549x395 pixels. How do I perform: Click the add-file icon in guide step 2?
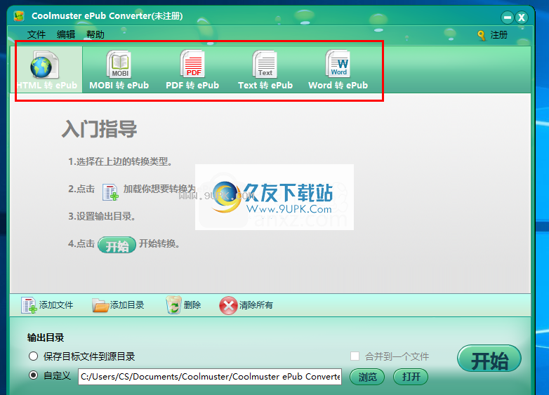pos(110,192)
